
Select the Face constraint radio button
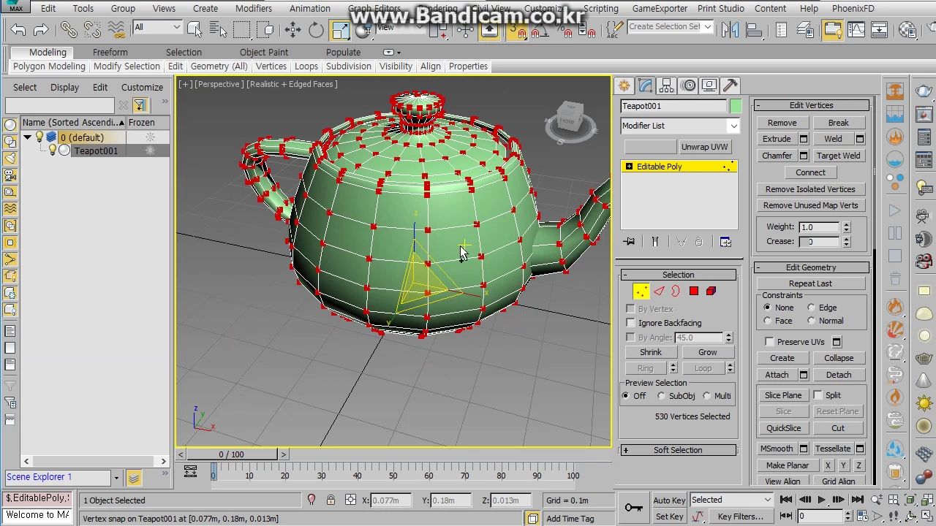(767, 321)
